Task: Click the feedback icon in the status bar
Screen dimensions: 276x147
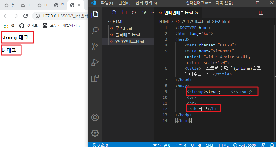Action: [263, 145]
